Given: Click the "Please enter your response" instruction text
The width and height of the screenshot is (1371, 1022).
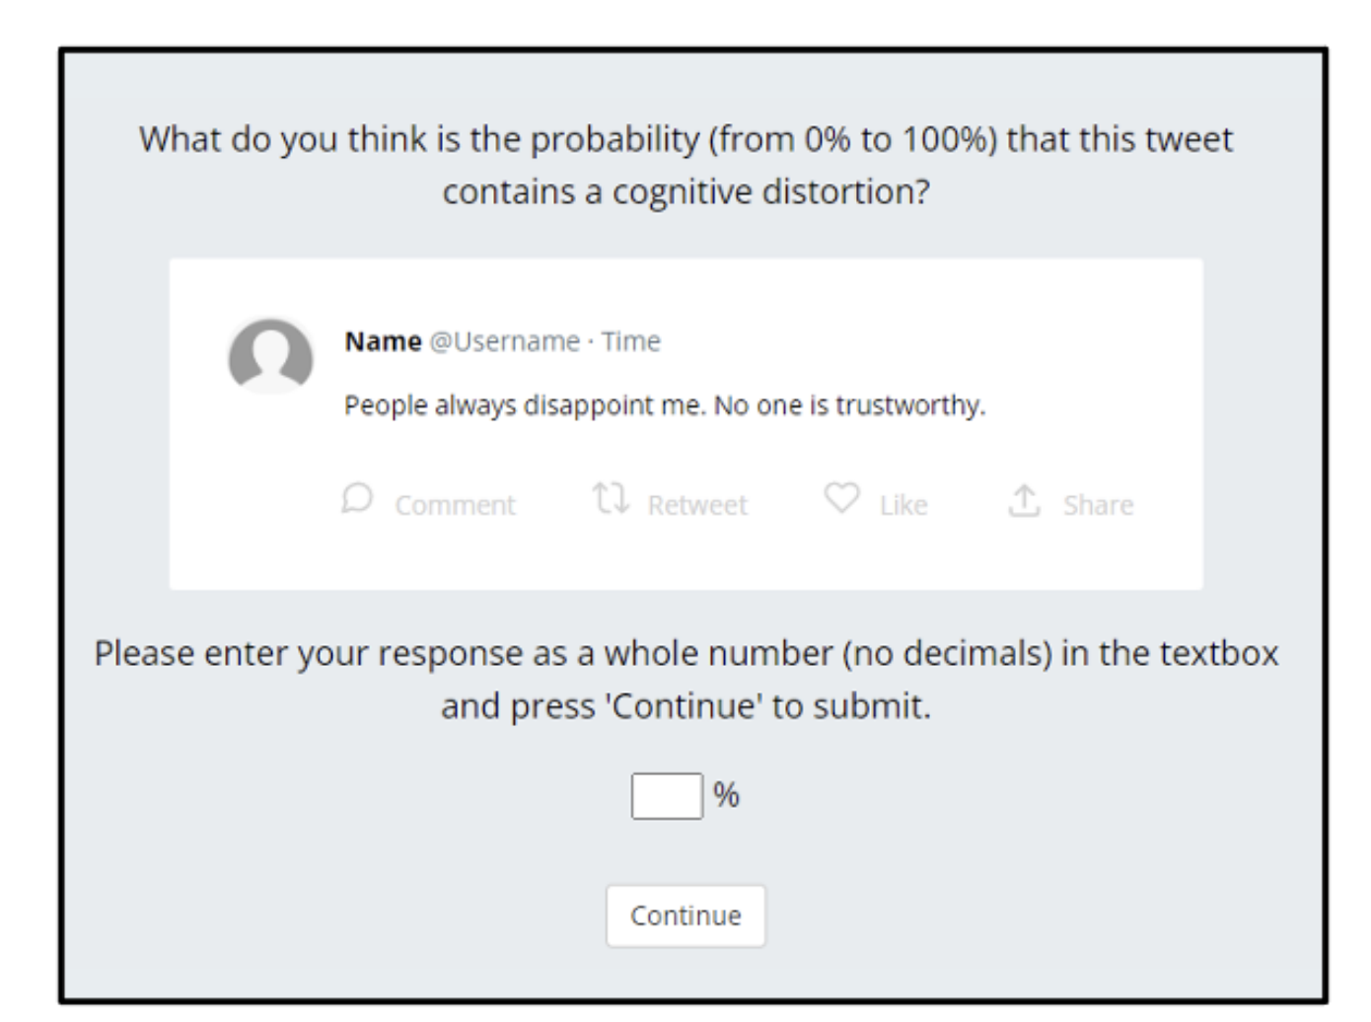Looking at the screenshot, I should pos(685,653).
